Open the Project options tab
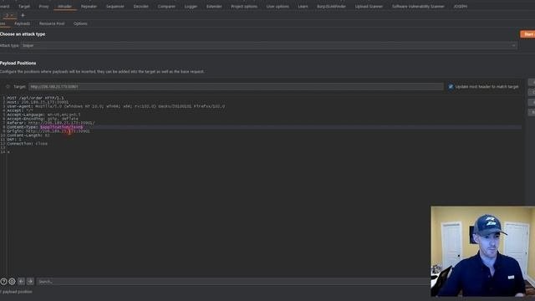This screenshot has height=301, width=535. pos(244,6)
